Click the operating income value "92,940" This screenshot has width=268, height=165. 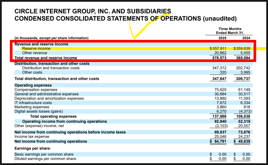click(220, 121)
